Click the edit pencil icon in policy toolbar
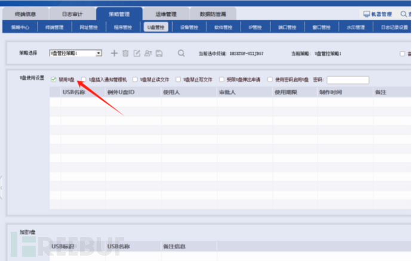The width and height of the screenshot is (412, 261). point(137,53)
